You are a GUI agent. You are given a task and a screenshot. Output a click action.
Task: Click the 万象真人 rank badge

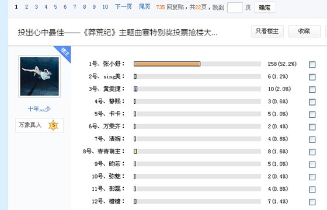tap(40, 125)
